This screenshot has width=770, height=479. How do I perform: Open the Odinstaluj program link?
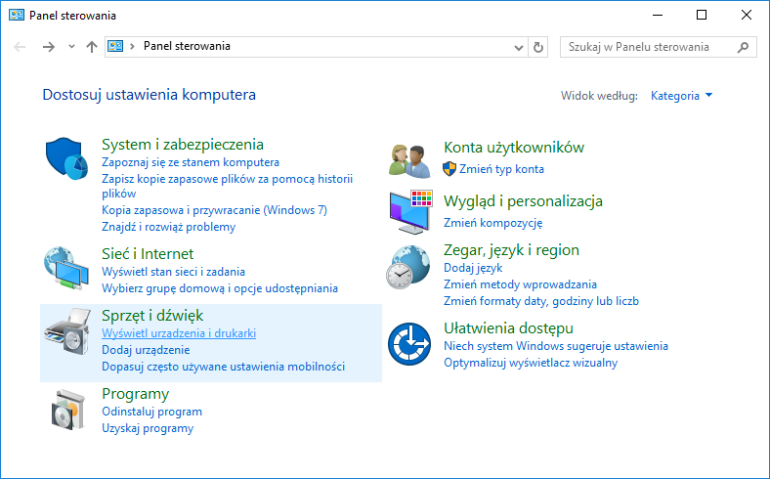tap(151, 413)
